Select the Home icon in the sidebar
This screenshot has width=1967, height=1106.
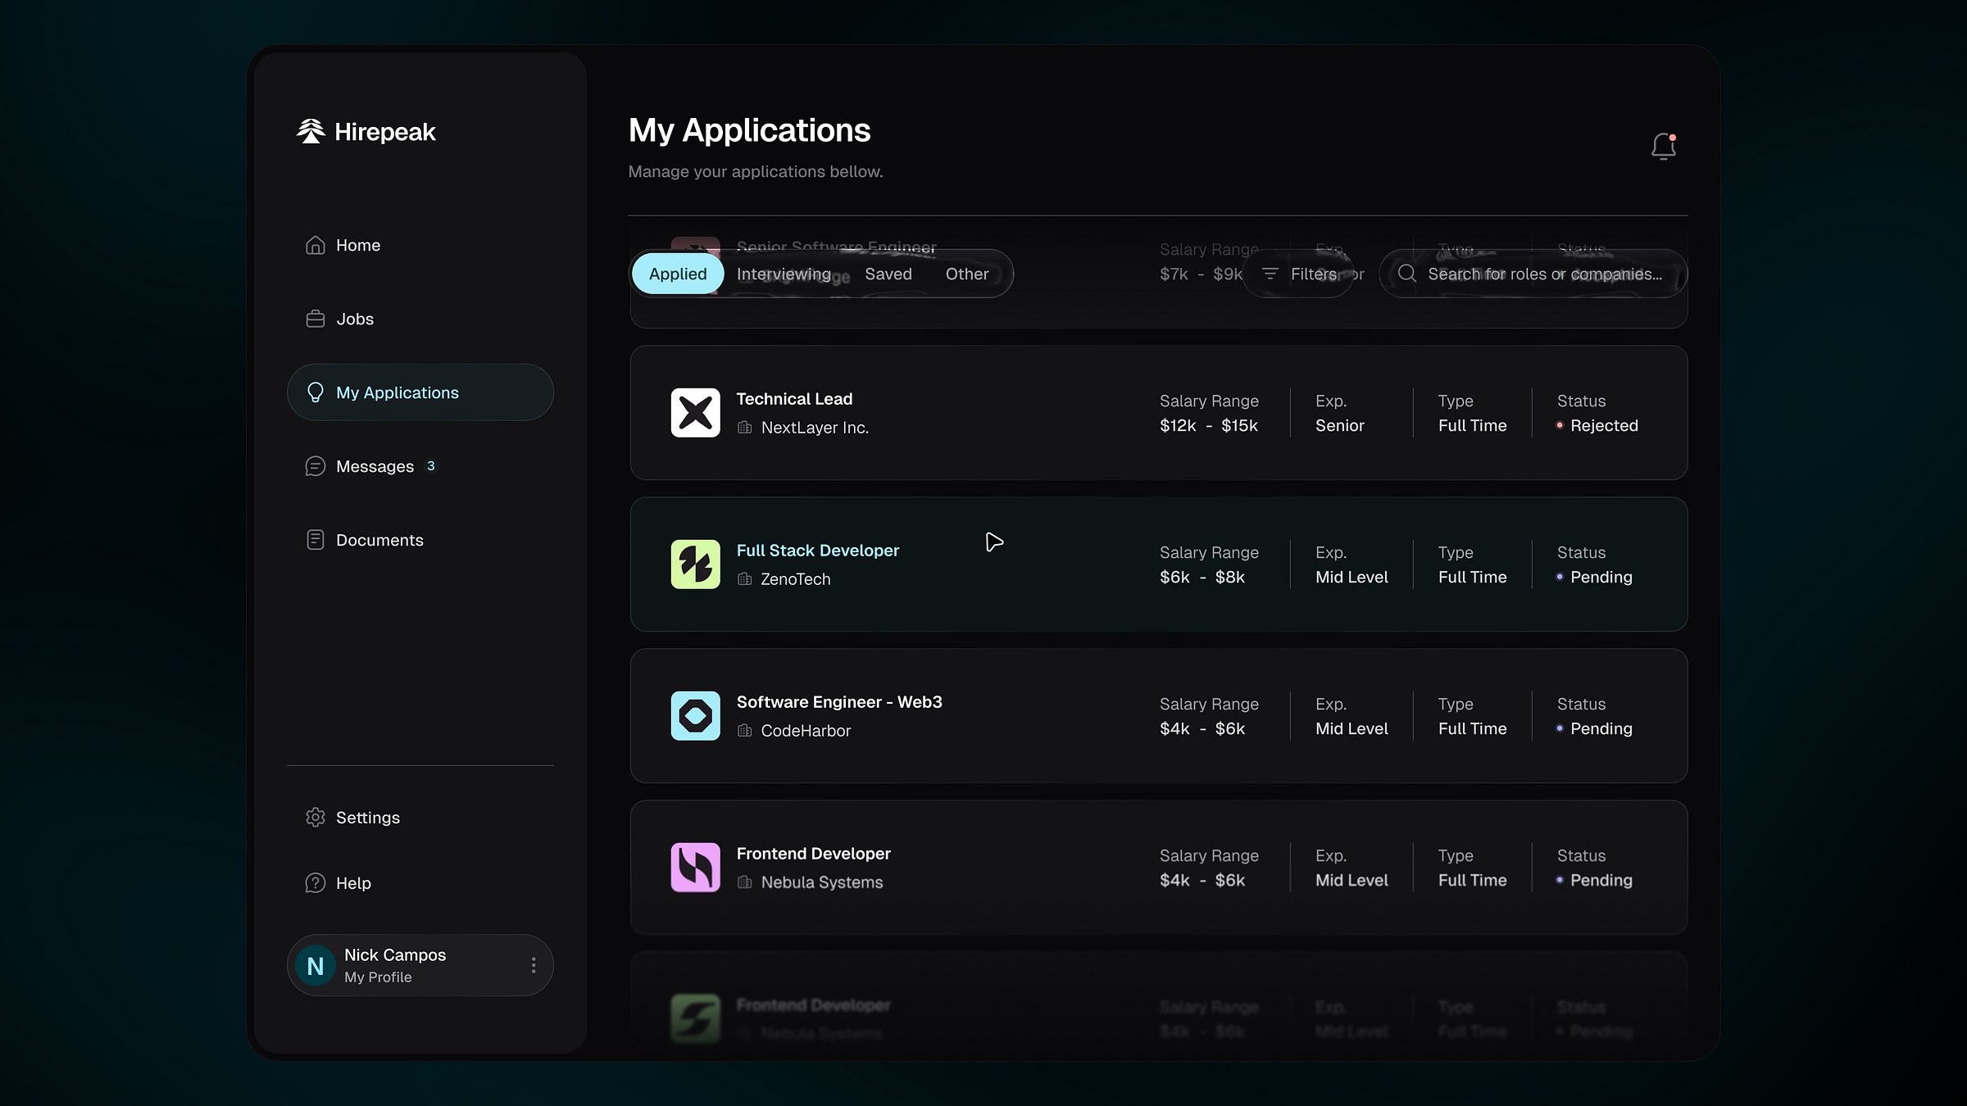coord(316,244)
